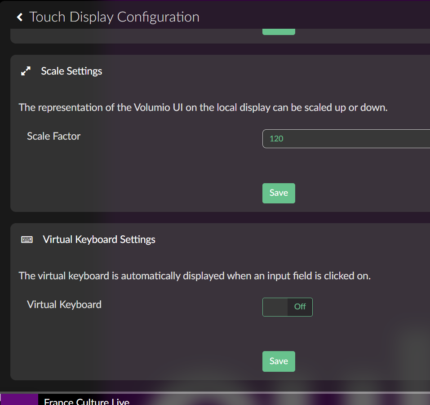Select the Scale Settings heading
The width and height of the screenshot is (430, 405).
71,71
